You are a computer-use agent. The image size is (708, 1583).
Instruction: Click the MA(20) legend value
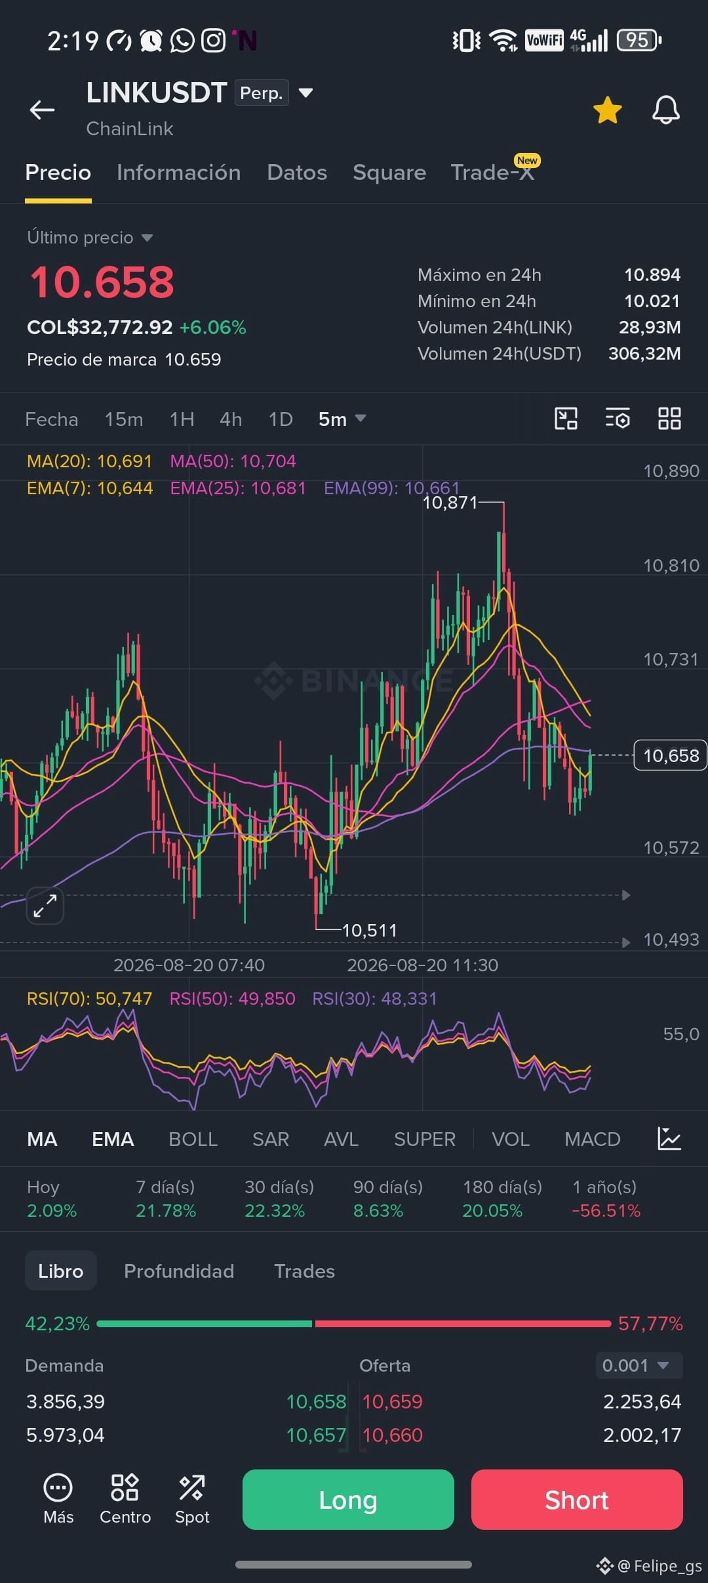89,461
